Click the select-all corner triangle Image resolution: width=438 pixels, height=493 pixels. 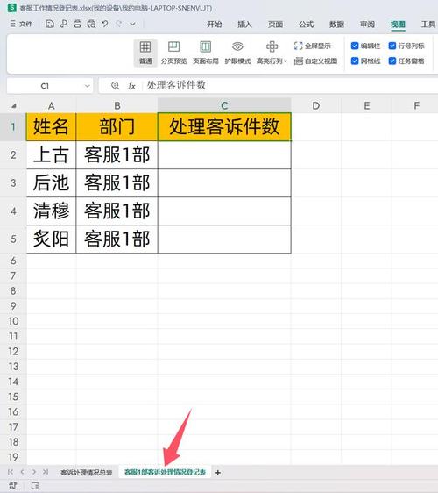pos(13,106)
